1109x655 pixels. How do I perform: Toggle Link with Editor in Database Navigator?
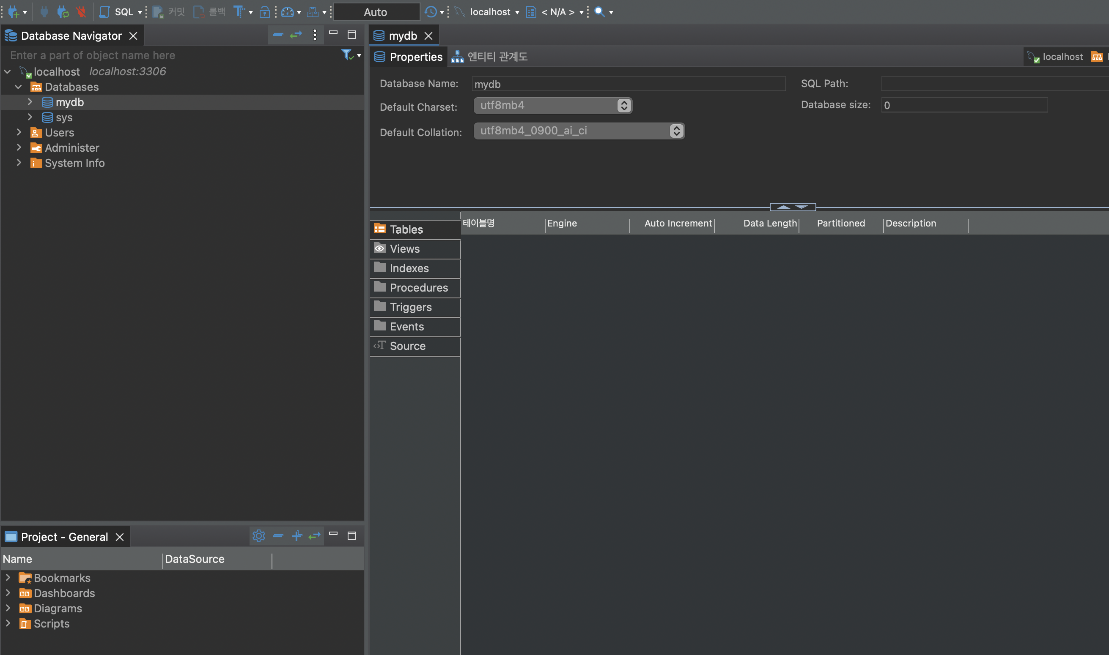pyautogui.click(x=296, y=35)
